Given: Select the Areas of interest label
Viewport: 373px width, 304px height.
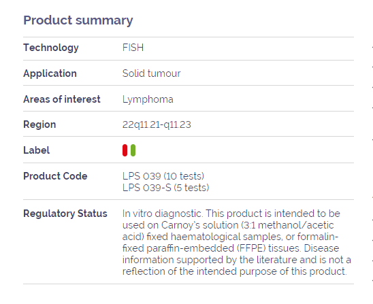Looking at the screenshot, I should click(62, 99).
